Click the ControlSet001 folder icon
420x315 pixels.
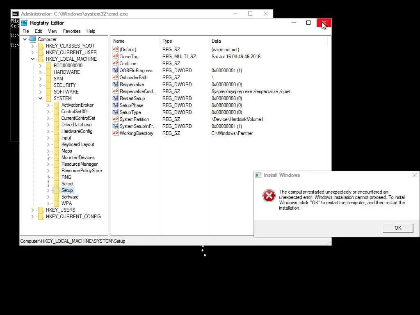(x=56, y=112)
